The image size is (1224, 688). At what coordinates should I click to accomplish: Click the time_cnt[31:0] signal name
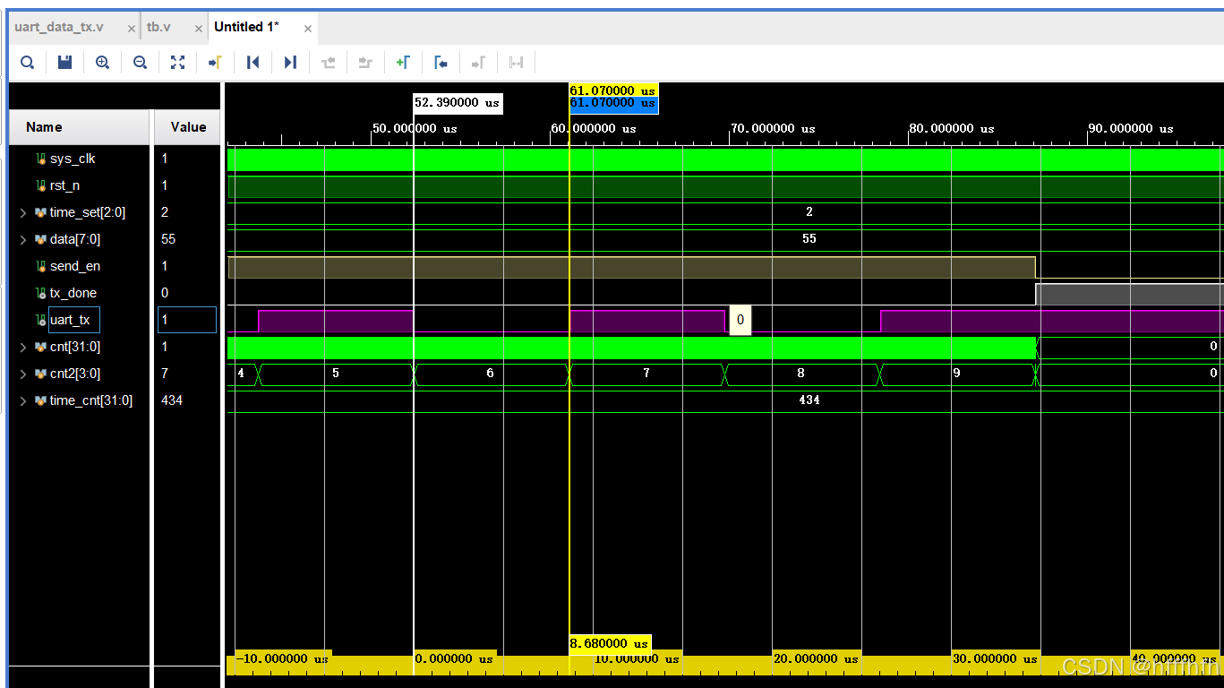point(91,400)
